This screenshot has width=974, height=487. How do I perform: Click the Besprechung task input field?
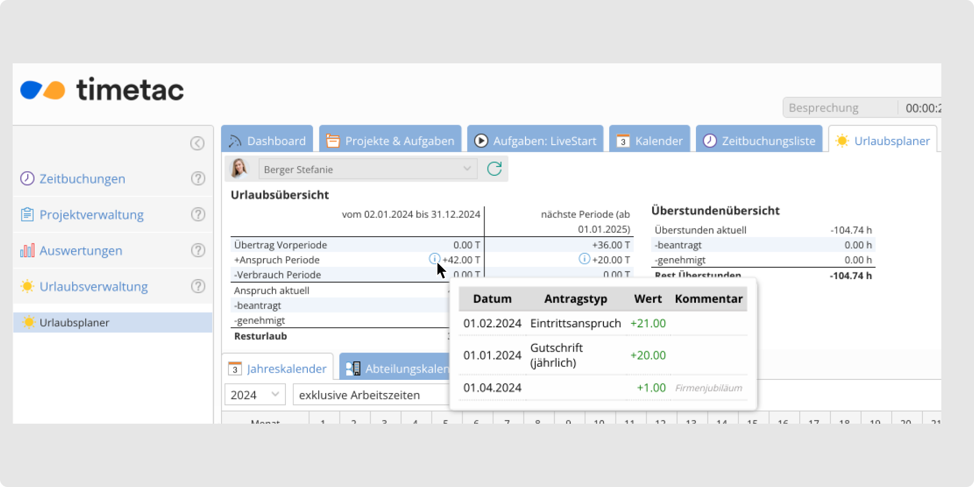(x=840, y=108)
